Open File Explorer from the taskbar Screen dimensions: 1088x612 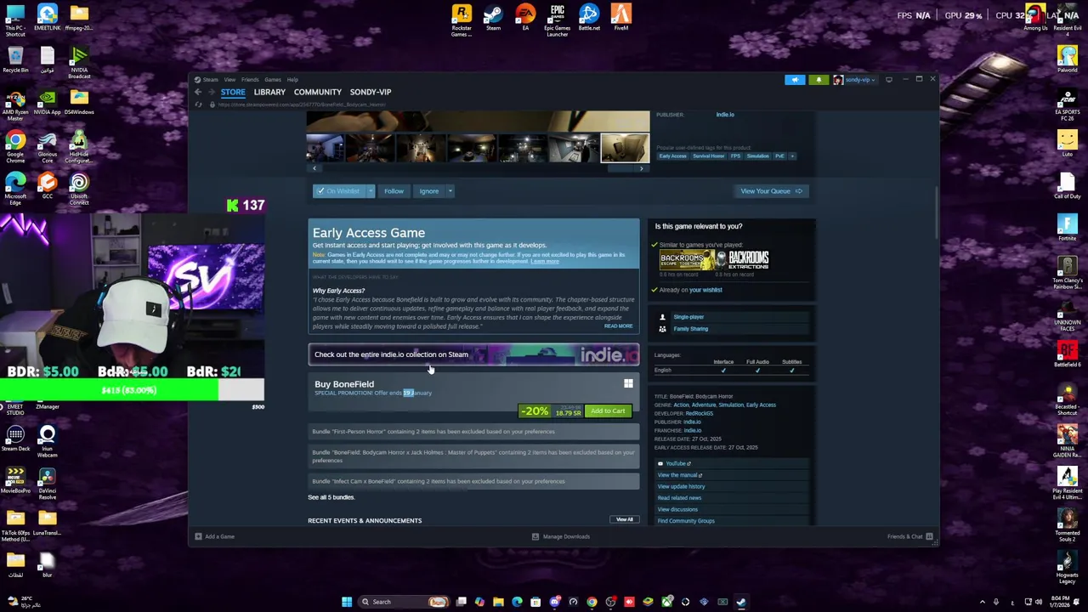[x=498, y=602]
